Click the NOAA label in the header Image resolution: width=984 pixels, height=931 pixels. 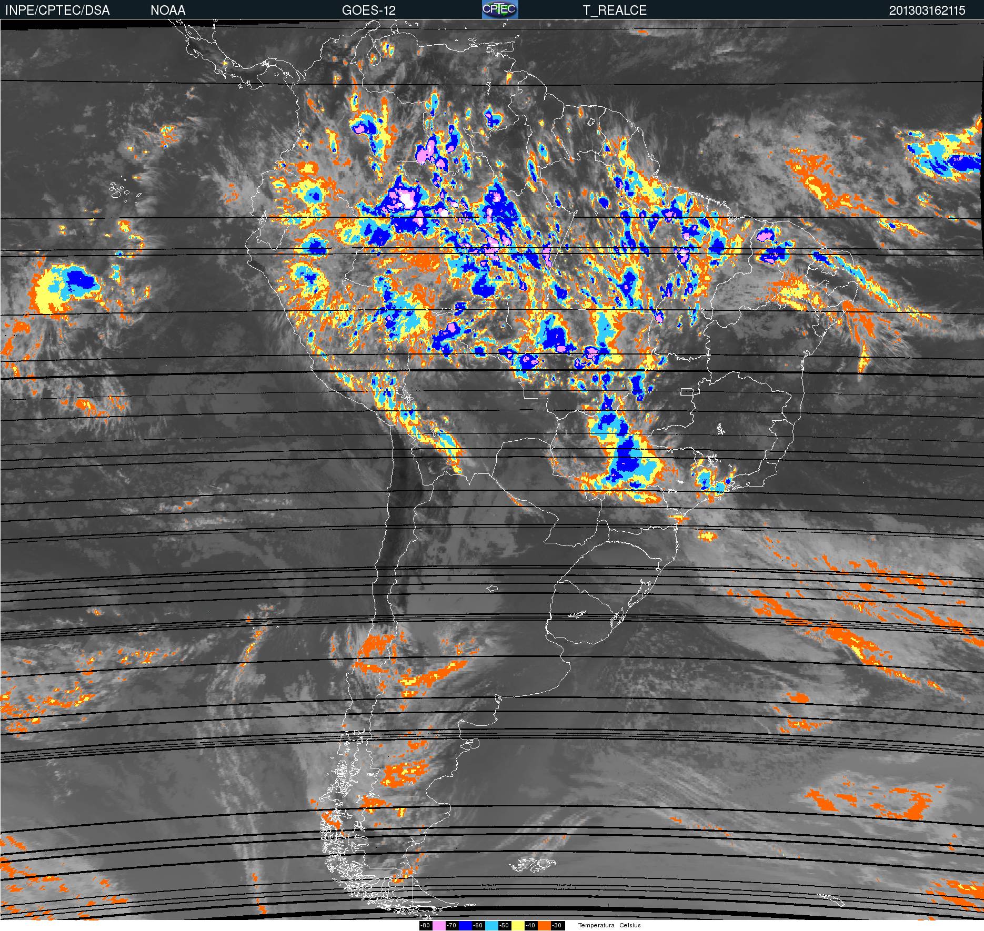point(168,11)
